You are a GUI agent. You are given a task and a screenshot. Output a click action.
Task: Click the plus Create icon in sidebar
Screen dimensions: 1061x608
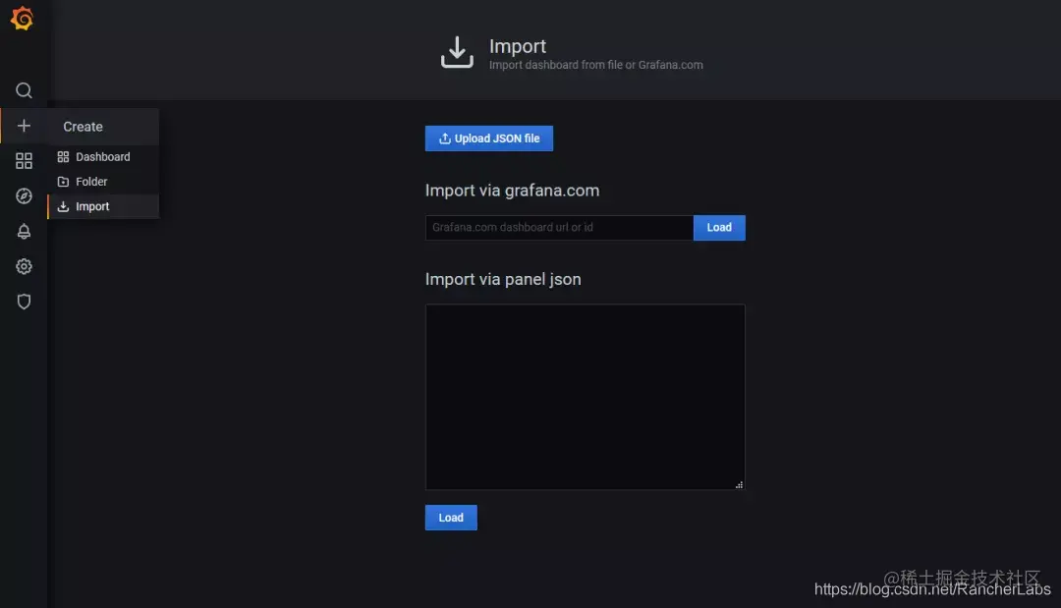[24, 126]
